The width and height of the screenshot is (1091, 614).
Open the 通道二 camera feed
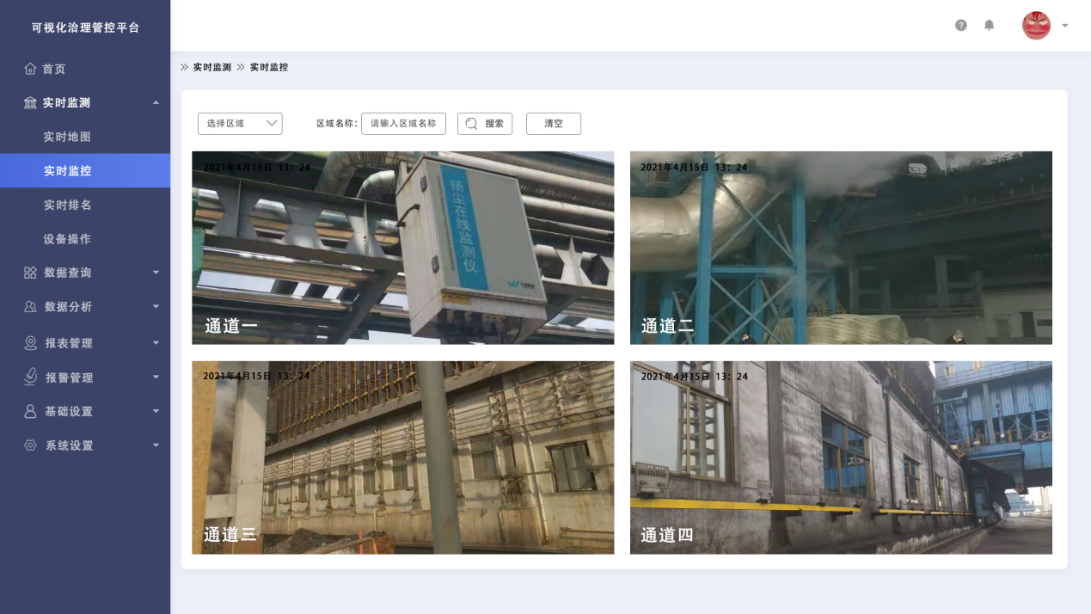(841, 248)
